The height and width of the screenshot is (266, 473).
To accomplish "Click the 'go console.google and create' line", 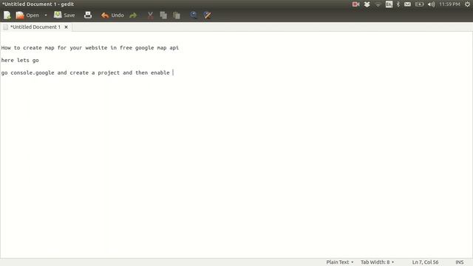I will click(x=86, y=72).
